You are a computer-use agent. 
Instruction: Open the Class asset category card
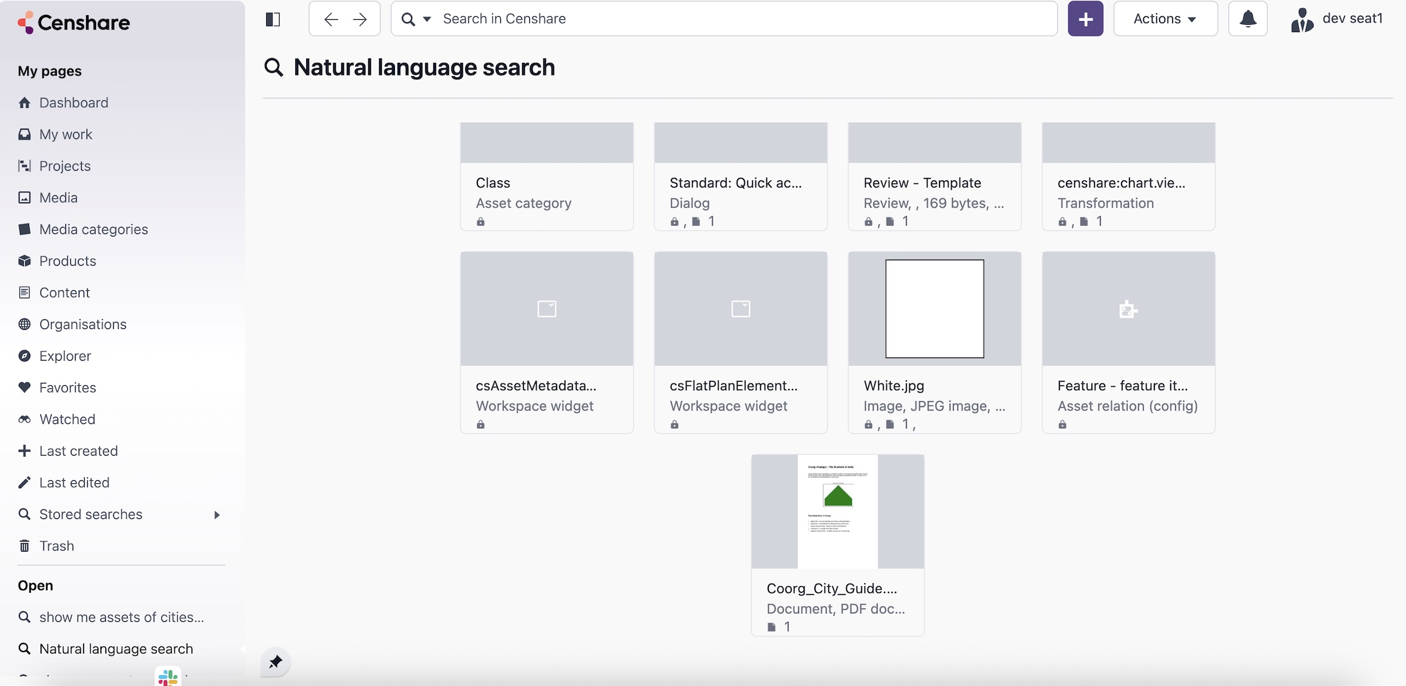pos(546,176)
